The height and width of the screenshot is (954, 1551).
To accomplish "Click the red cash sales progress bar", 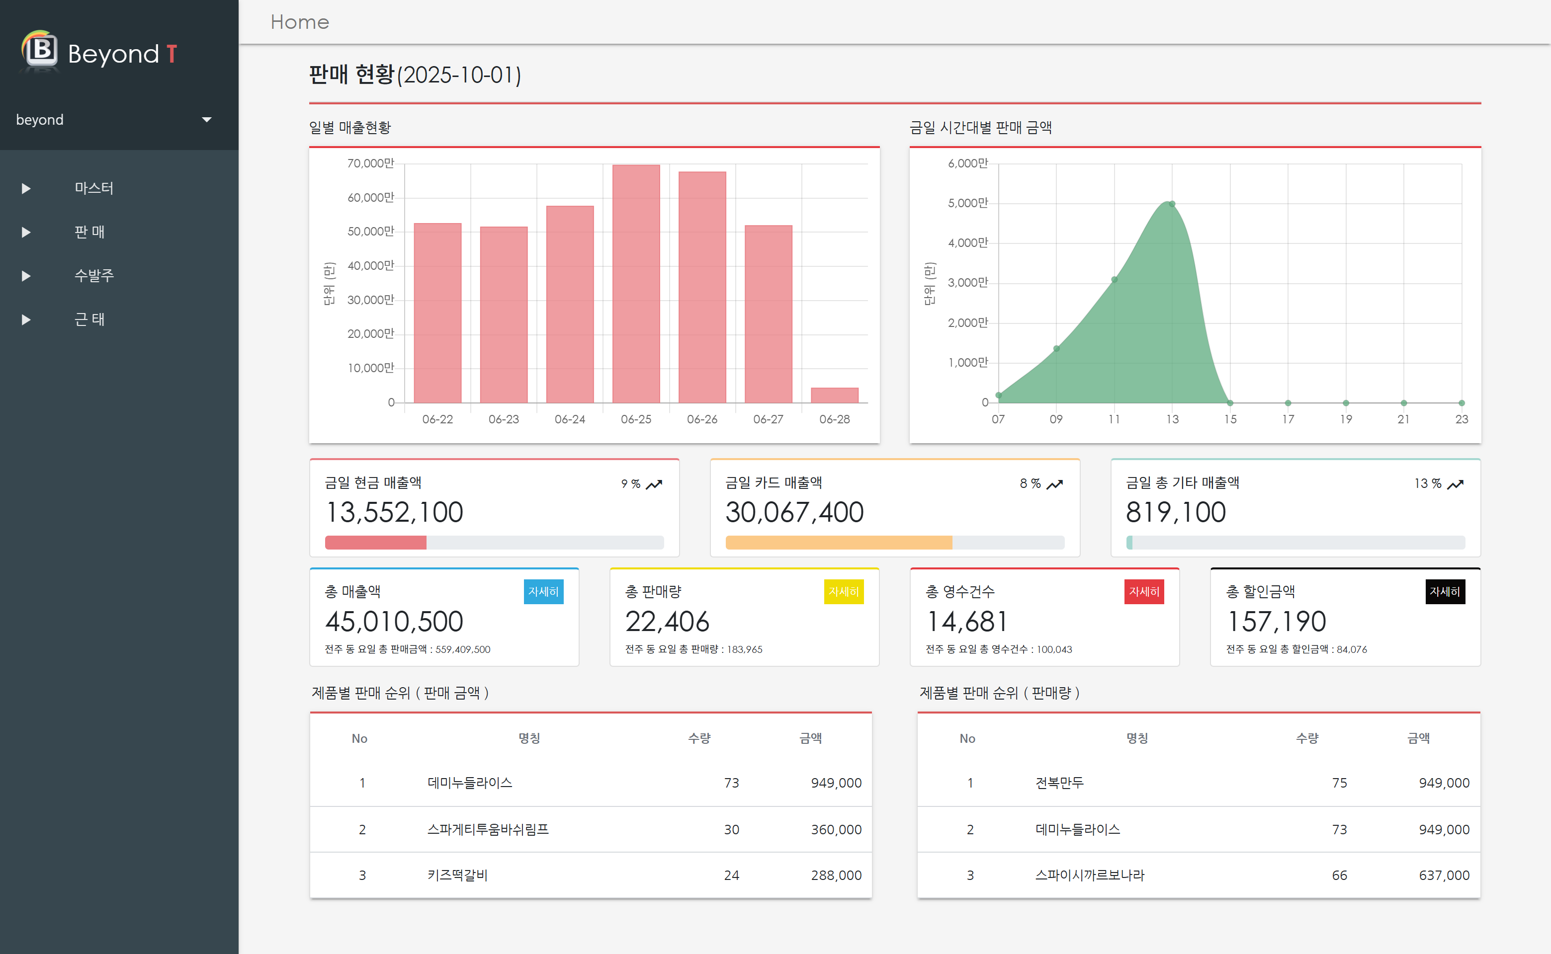I will (x=376, y=543).
